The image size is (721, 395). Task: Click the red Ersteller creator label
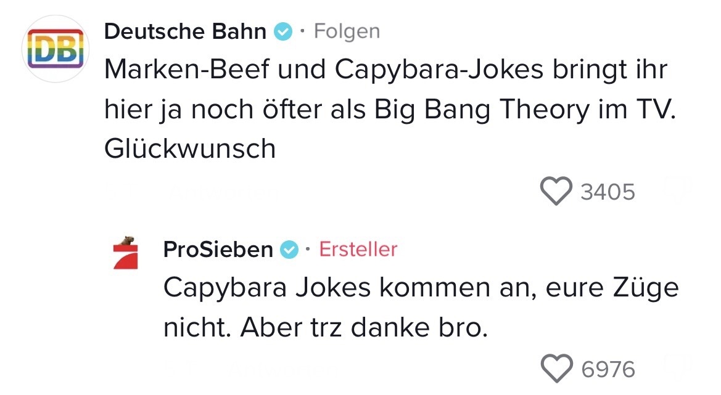click(x=358, y=250)
